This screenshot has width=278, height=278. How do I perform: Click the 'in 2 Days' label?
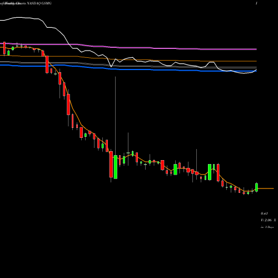267,227
